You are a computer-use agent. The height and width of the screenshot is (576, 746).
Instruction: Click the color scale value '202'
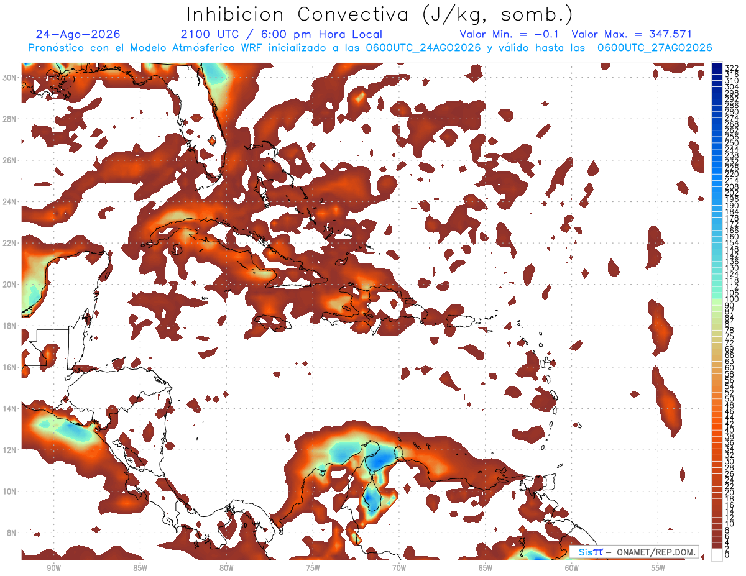pyautogui.click(x=732, y=193)
